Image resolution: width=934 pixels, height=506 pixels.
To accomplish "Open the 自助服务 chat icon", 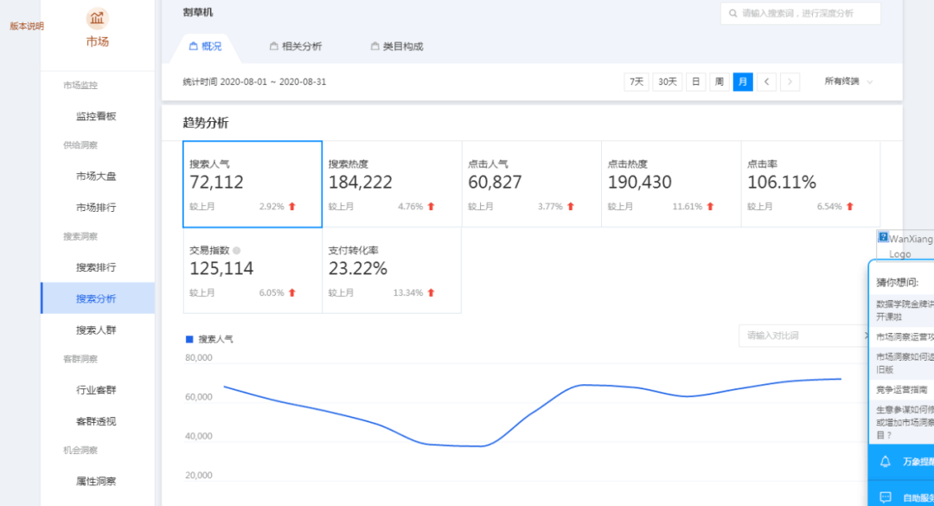I will (x=885, y=497).
